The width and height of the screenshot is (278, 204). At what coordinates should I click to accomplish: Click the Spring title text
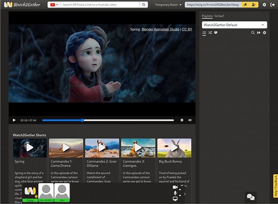19,161
